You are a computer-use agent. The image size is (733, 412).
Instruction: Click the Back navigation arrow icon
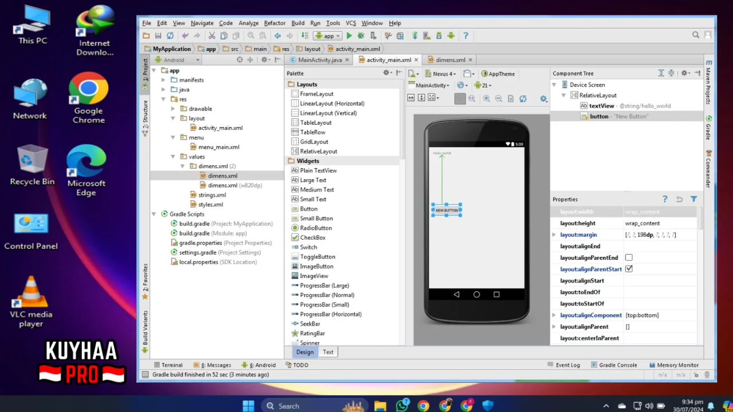click(x=278, y=35)
